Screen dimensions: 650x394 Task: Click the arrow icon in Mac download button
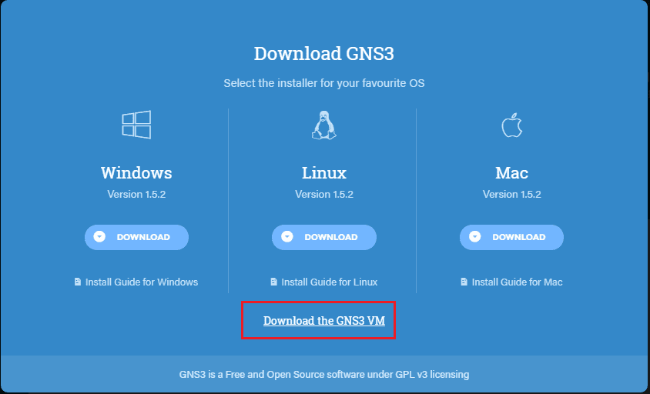(475, 236)
